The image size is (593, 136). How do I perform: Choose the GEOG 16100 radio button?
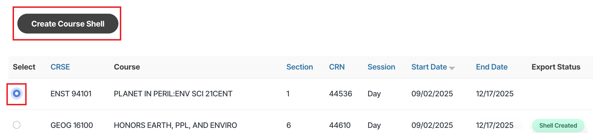click(x=17, y=125)
